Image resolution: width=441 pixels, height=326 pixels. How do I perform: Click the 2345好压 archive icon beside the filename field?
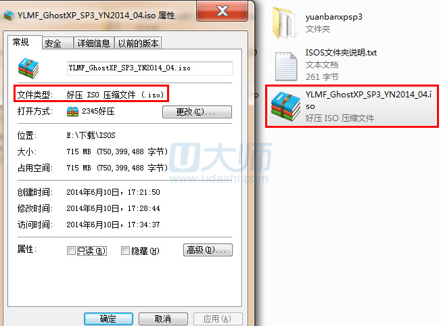[x=28, y=68]
